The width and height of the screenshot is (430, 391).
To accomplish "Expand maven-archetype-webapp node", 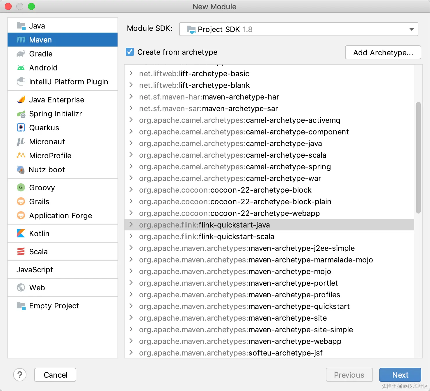I will 131,341.
